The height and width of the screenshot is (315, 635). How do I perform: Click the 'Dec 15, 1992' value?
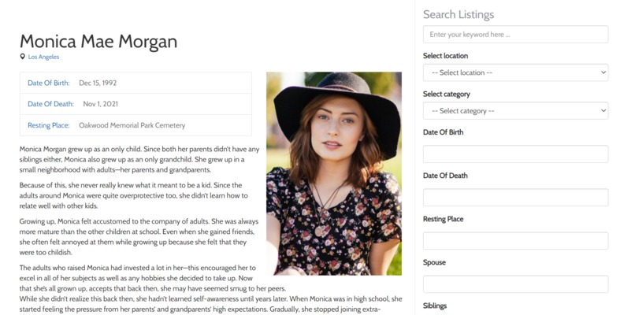[98, 83]
